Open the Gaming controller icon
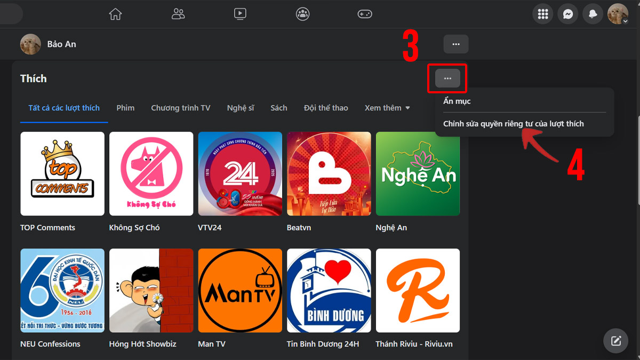640x360 pixels. [365, 14]
